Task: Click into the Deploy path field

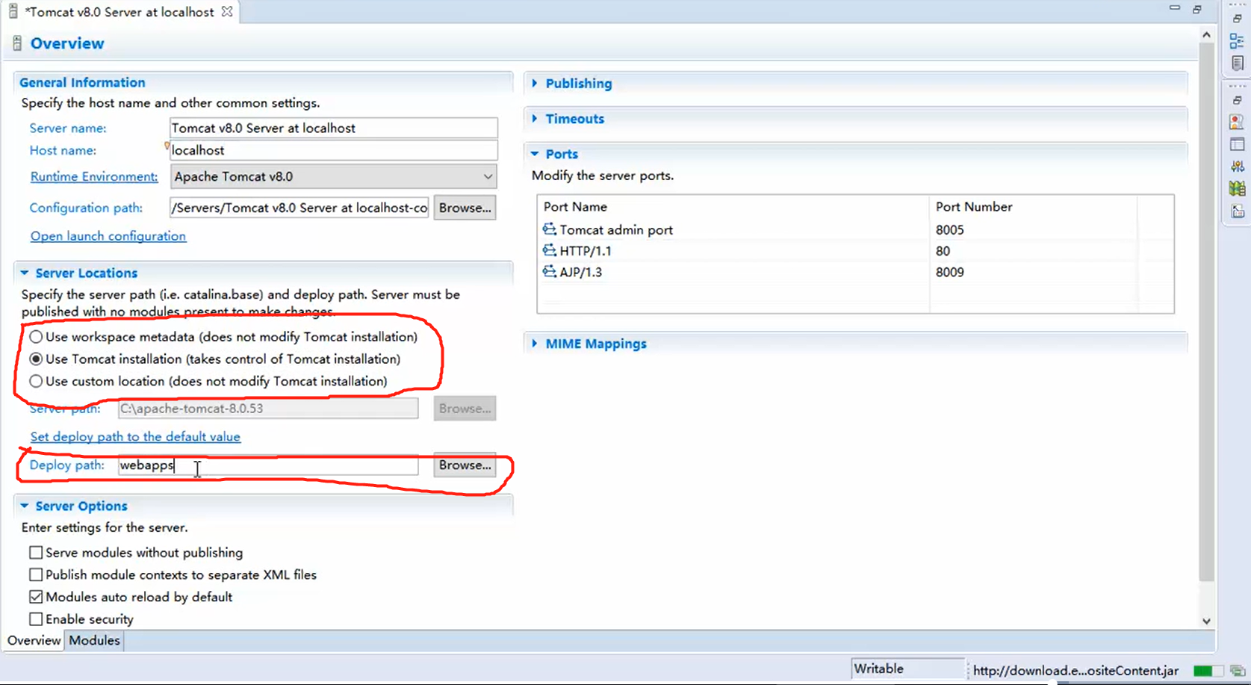Action: pyautogui.click(x=268, y=465)
